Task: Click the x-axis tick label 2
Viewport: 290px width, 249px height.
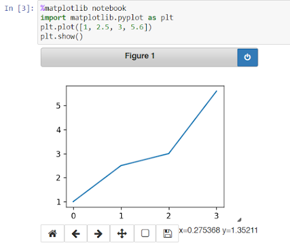Action: point(169,216)
